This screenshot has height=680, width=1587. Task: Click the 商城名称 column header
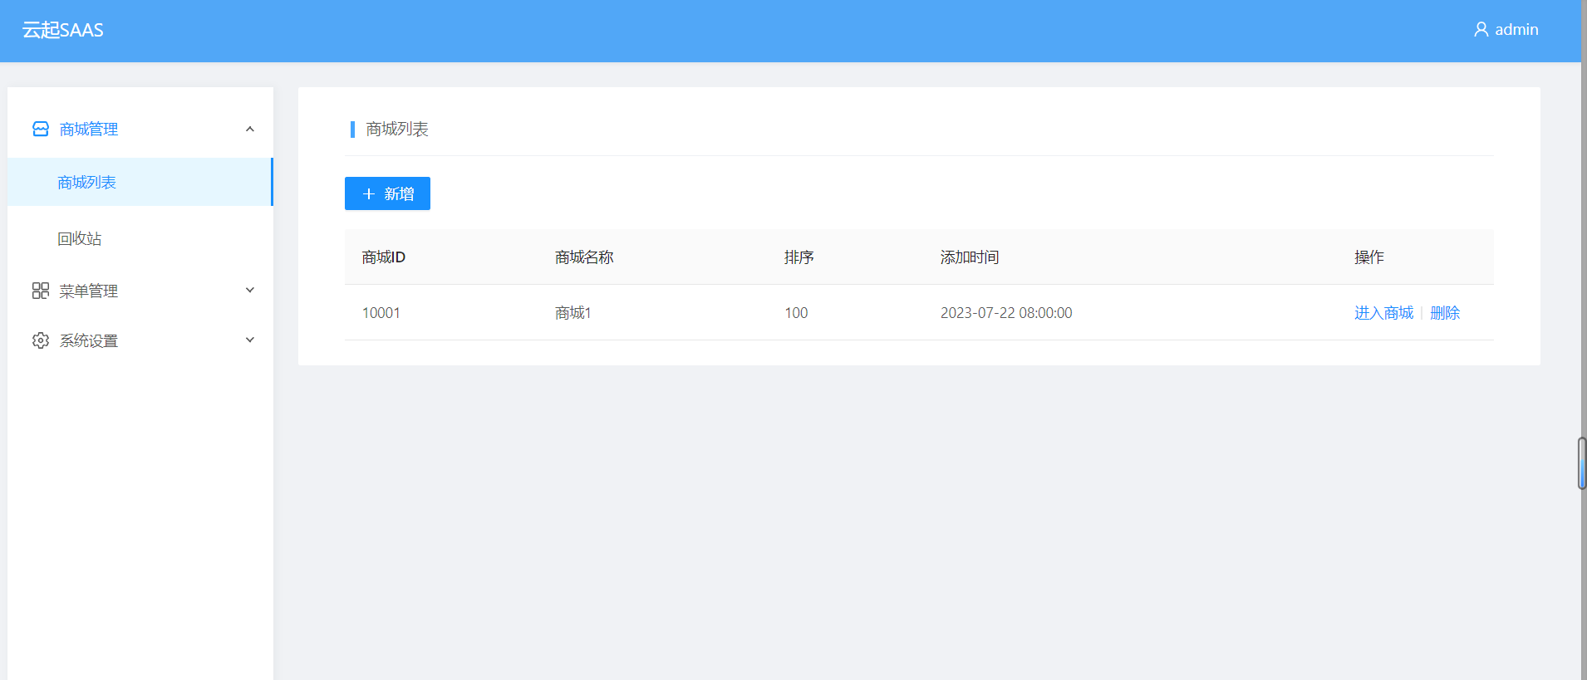584,257
